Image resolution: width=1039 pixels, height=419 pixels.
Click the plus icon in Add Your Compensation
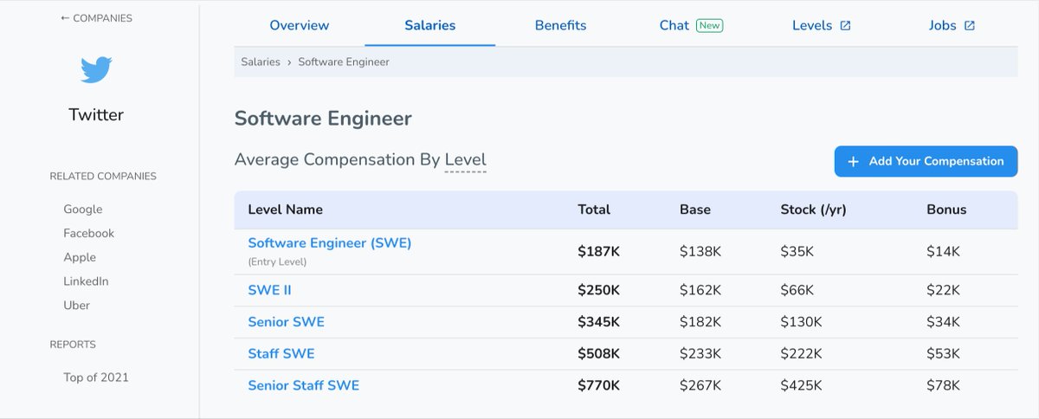853,162
